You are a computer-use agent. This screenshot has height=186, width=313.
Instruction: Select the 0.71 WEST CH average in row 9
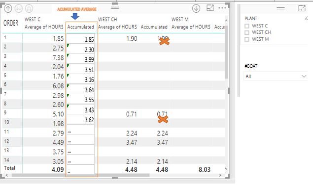[x=132, y=114]
